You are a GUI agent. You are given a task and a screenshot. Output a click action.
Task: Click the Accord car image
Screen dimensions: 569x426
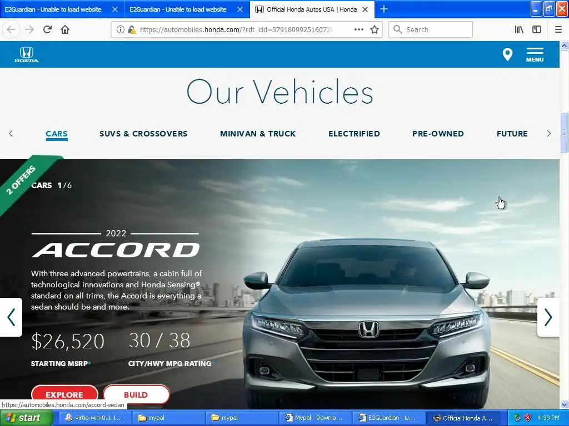(367, 322)
